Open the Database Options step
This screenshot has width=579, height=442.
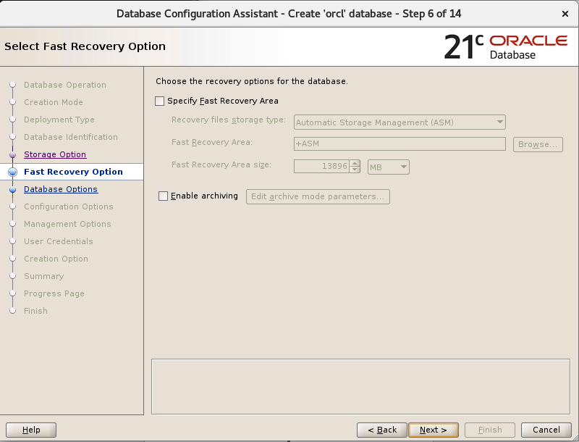[58, 189]
